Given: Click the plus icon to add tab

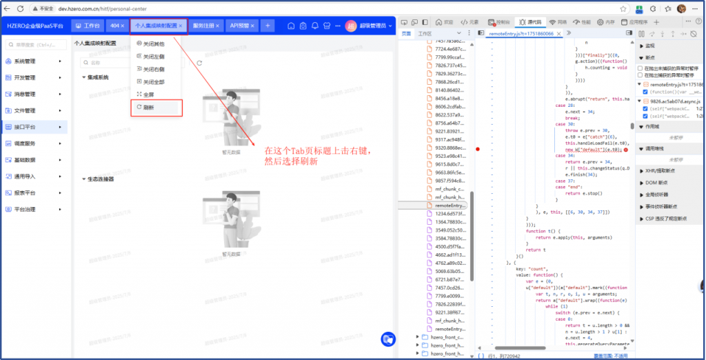Looking at the screenshot, I should coord(267,26).
